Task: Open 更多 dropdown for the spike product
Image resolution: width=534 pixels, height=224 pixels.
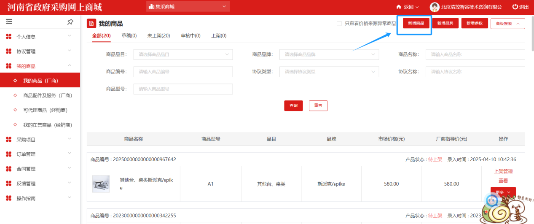Action: pos(503,192)
